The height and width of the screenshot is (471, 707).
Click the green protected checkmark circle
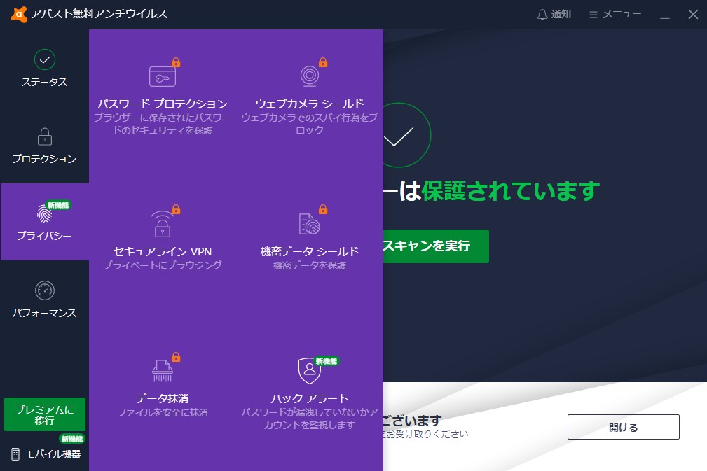[401, 134]
